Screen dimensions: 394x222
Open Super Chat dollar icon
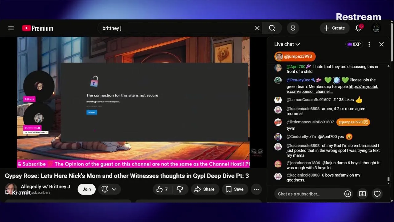[362, 194]
